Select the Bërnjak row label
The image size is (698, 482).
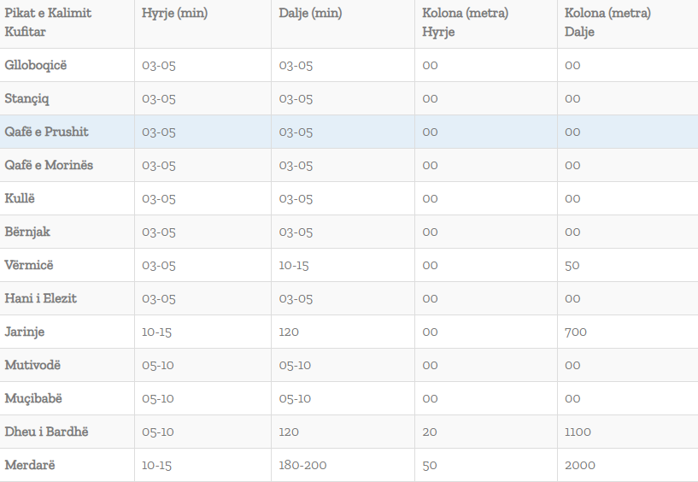coord(27,232)
